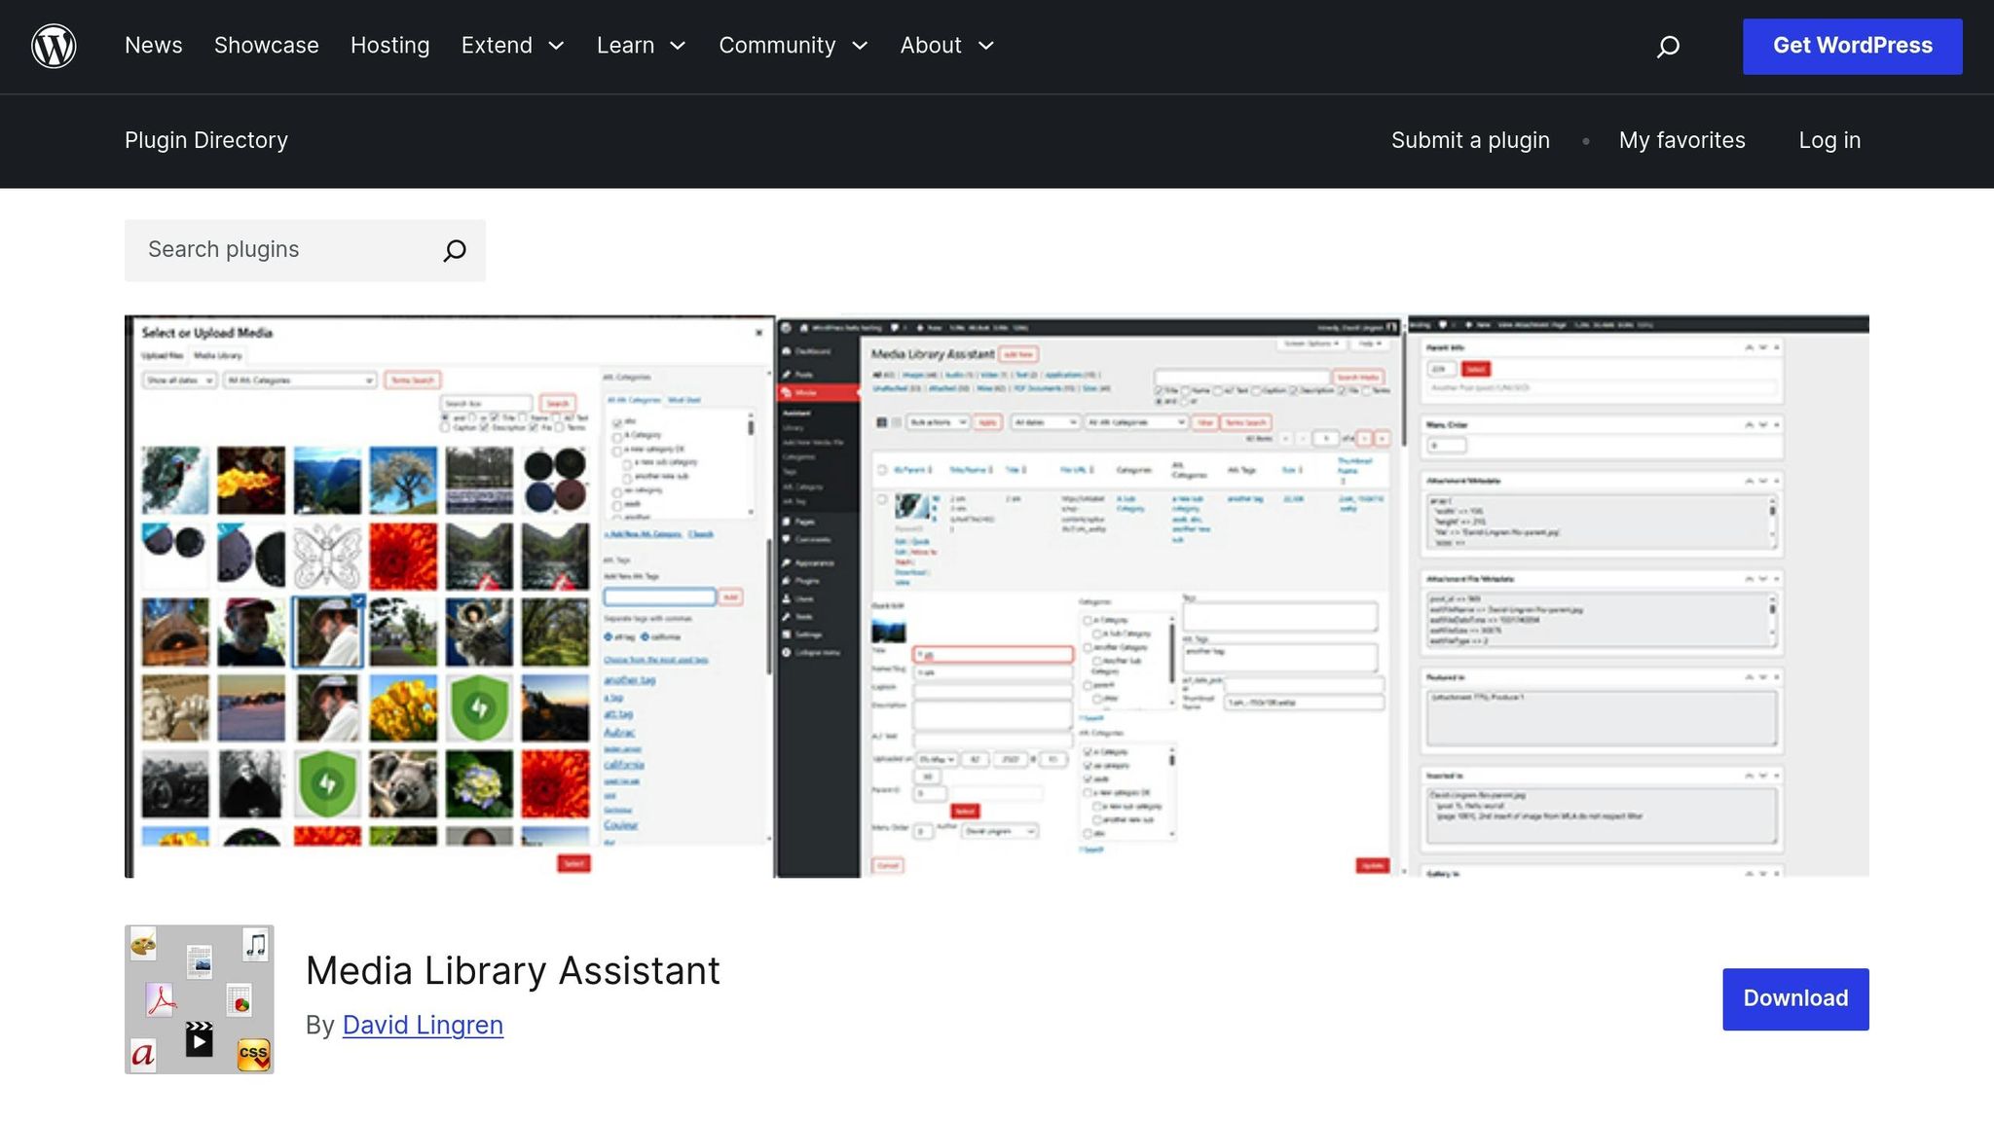Viewport: 1994px width, 1121px height.
Task: Click the Media Library Assistant plugin icon
Action: (200, 999)
